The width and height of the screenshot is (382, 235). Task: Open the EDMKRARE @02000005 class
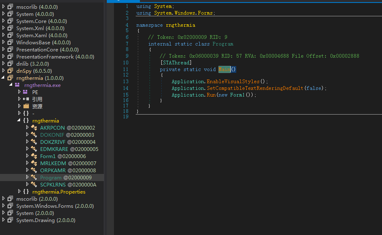tap(69, 149)
